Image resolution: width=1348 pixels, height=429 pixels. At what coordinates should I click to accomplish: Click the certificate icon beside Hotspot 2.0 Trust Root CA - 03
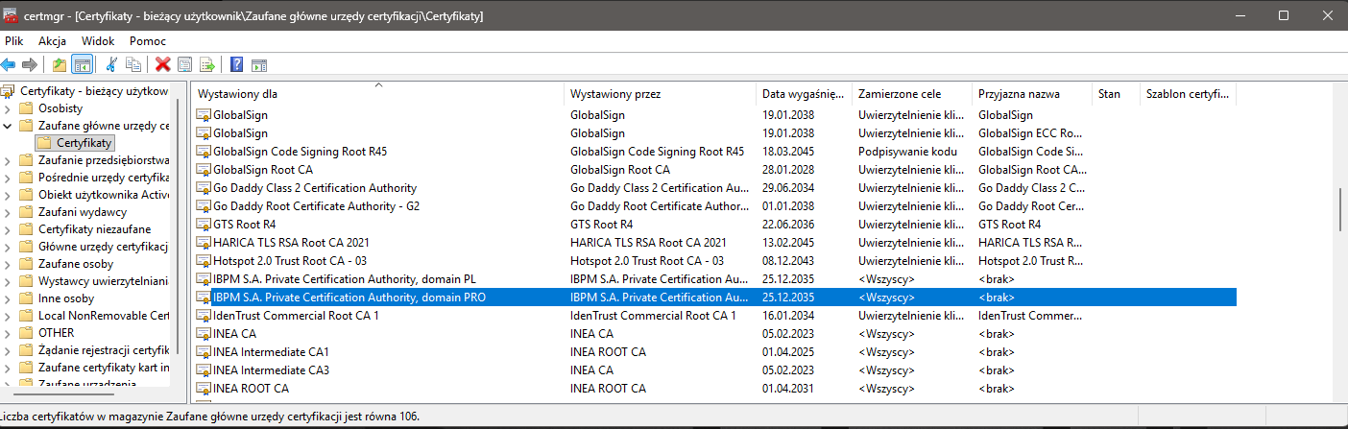click(x=204, y=260)
